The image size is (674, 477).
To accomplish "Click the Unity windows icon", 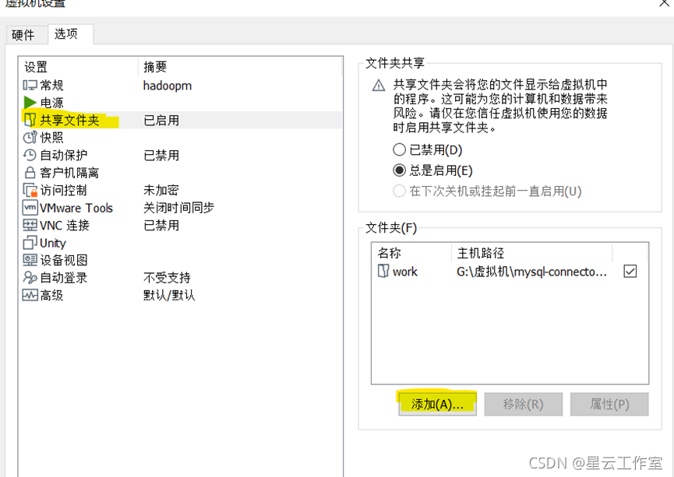I will click(x=30, y=243).
